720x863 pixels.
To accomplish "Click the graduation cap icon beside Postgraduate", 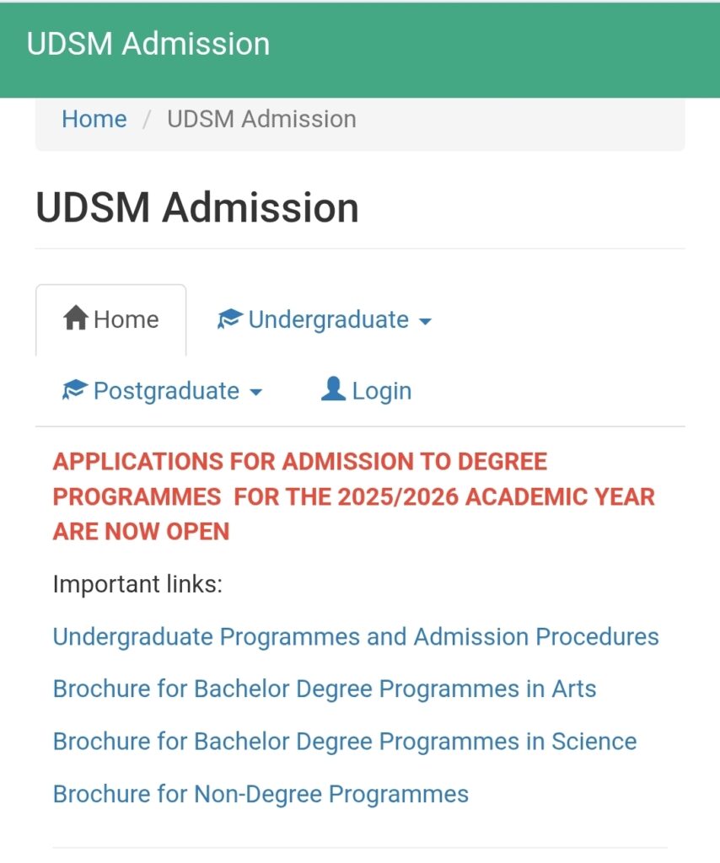I will point(75,389).
